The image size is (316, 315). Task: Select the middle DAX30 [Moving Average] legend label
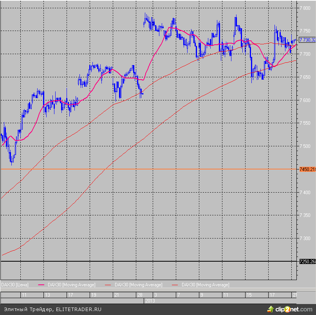pyautogui.click(x=138, y=284)
